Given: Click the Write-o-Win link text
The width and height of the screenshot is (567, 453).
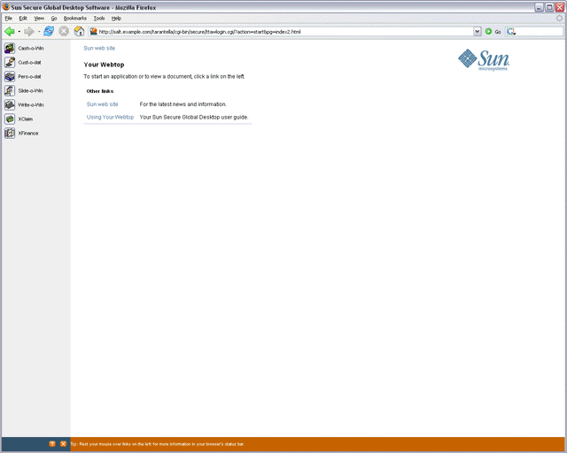Looking at the screenshot, I should click(x=31, y=104).
